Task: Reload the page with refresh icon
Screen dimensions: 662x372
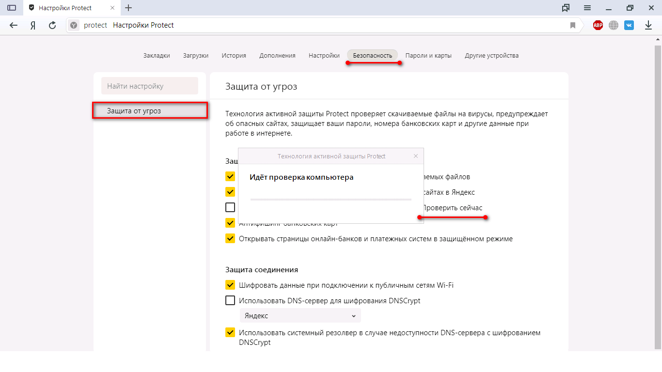Action: [52, 25]
